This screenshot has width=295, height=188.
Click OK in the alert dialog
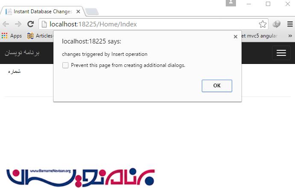click(x=217, y=86)
